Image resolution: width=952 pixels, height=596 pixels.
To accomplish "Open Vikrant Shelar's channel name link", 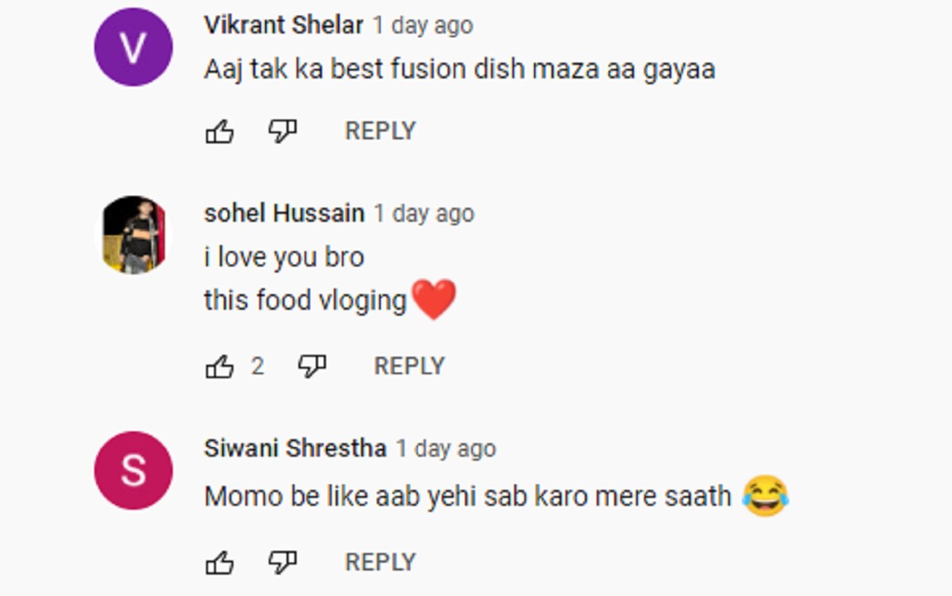I will (x=283, y=25).
